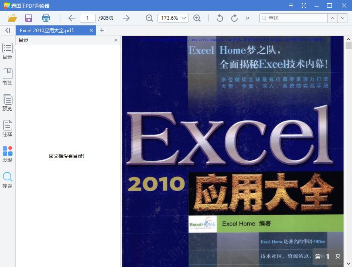Open the 预览 thumbnails panel
The image size is (352, 267).
pyautogui.click(x=7, y=103)
